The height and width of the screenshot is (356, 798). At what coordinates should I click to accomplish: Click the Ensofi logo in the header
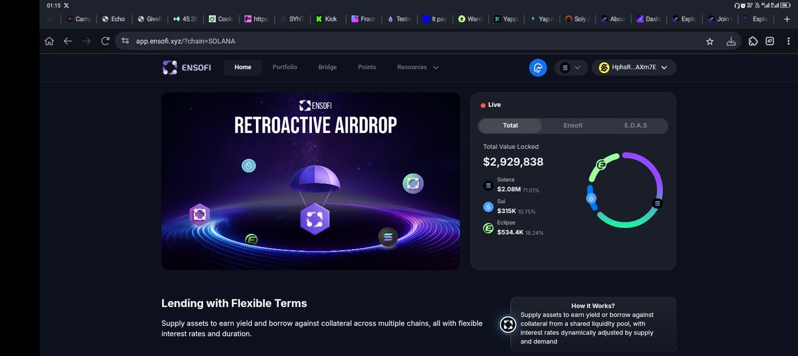click(x=187, y=67)
